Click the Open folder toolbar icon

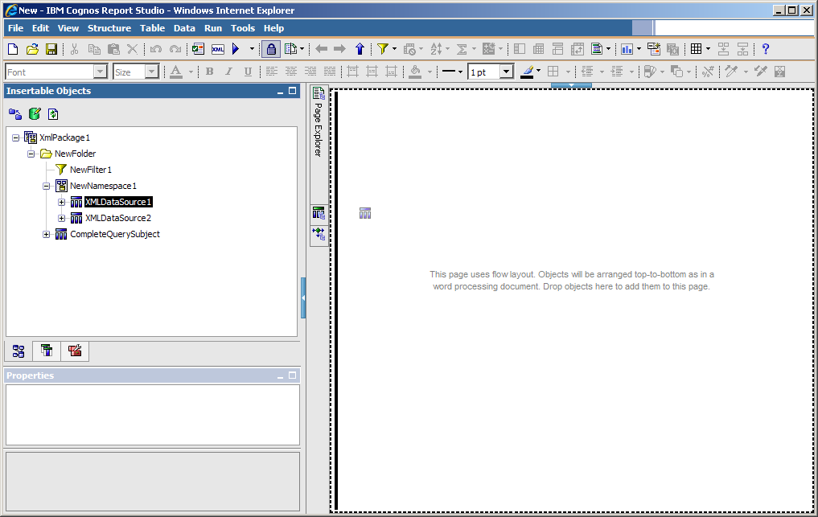[x=32, y=49]
